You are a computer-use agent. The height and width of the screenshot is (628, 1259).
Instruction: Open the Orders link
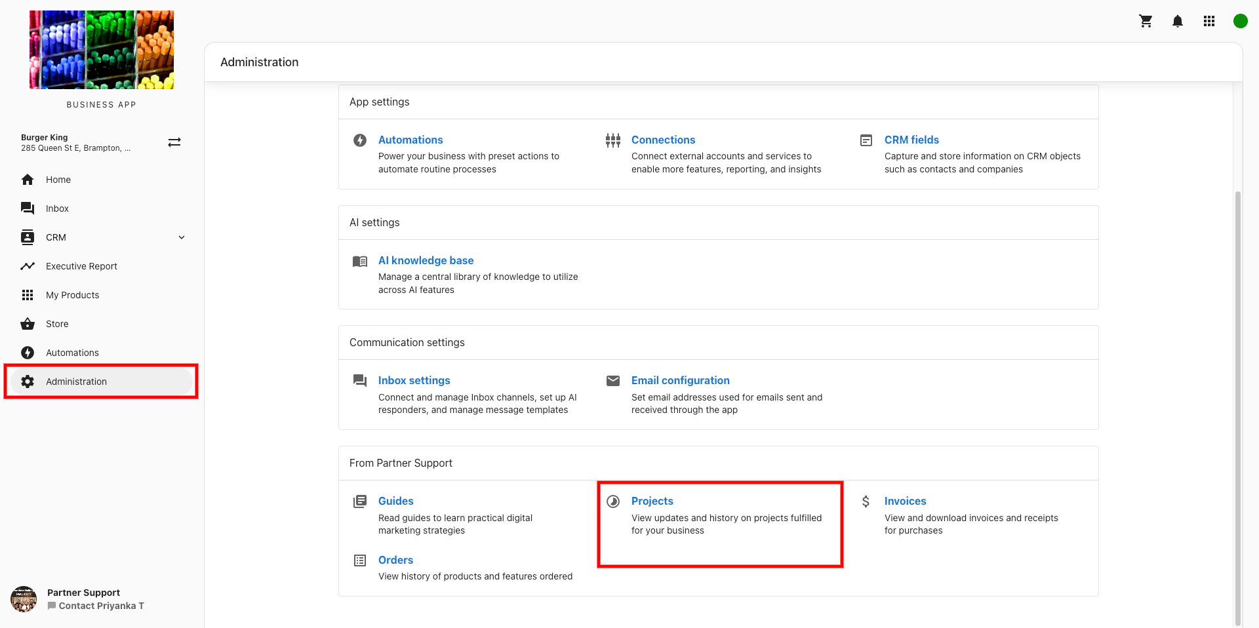pyautogui.click(x=395, y=560)
